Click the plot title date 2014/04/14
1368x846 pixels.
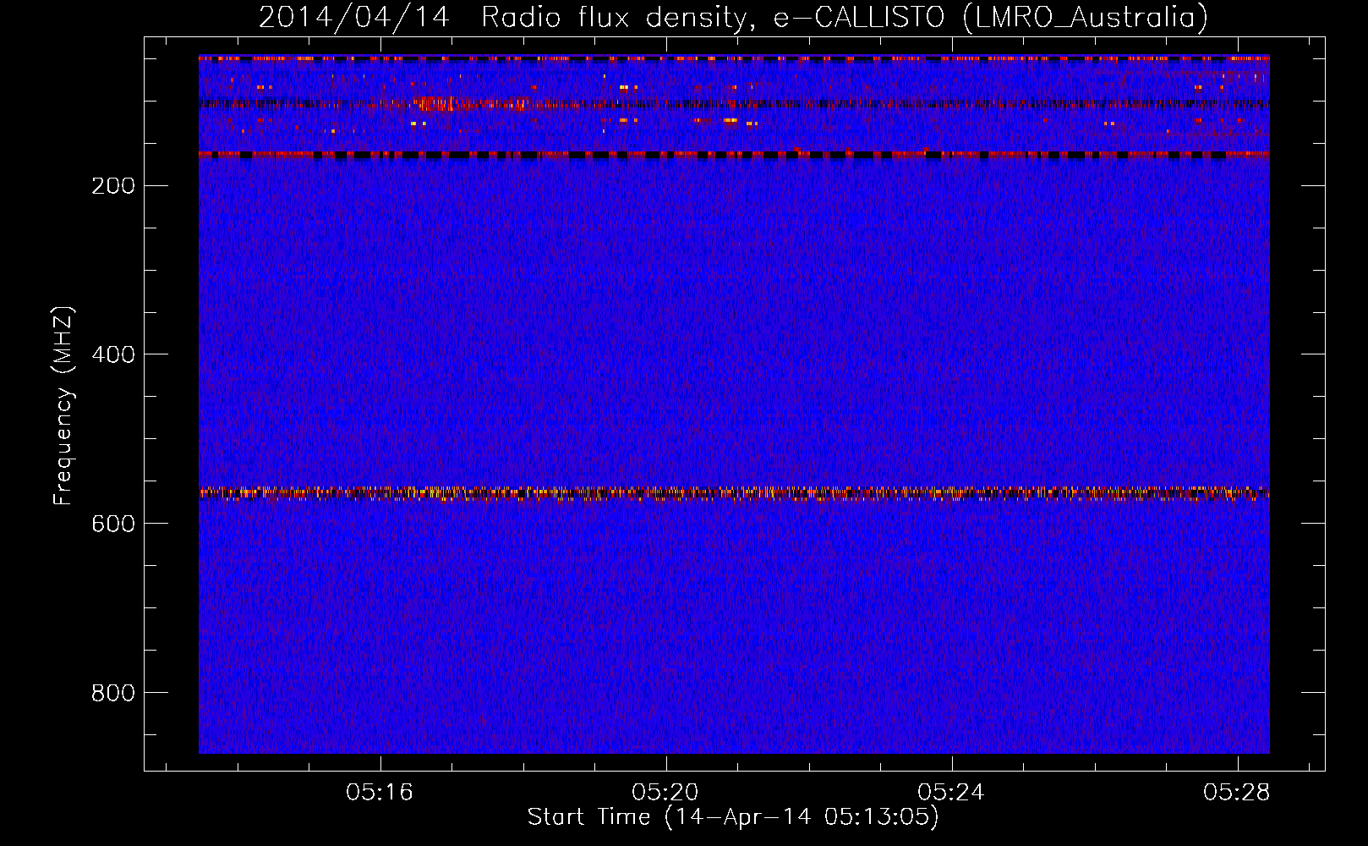(x=353, y=18)
